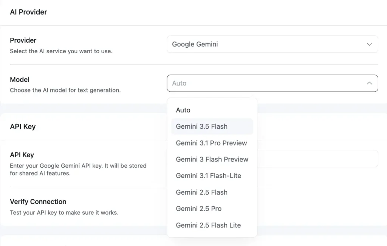This screenshot has width=387, height=246.
Task: Click the chevron-up arrow in Model field
Action: [369, 83]
